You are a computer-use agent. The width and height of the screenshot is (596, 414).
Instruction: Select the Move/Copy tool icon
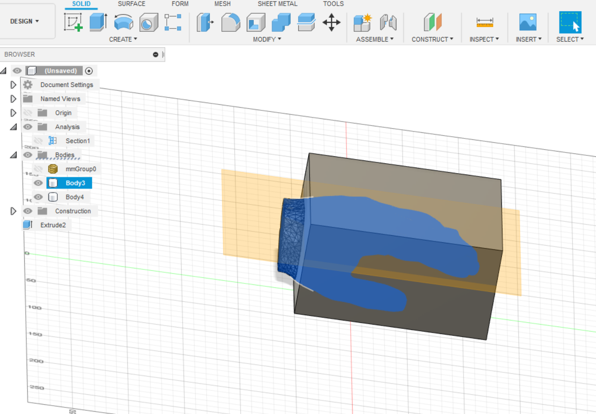coord(331,22)
